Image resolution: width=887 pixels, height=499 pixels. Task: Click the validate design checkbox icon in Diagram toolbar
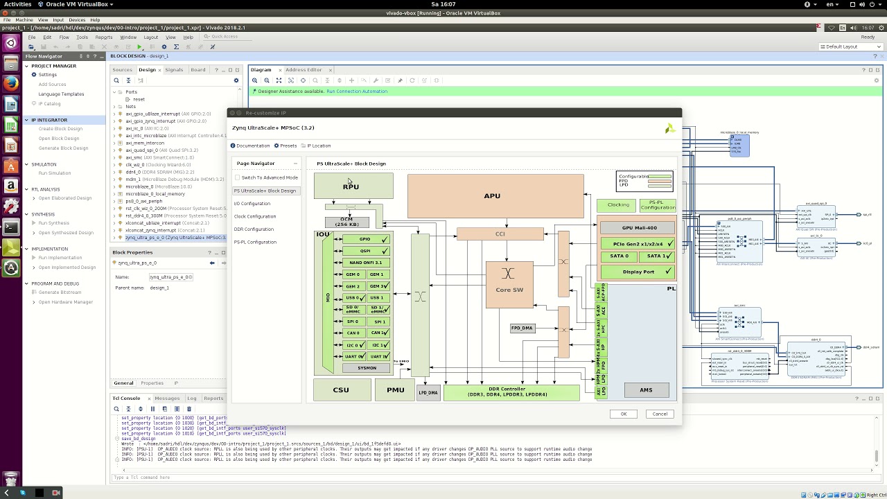click(x=387, y=80)
